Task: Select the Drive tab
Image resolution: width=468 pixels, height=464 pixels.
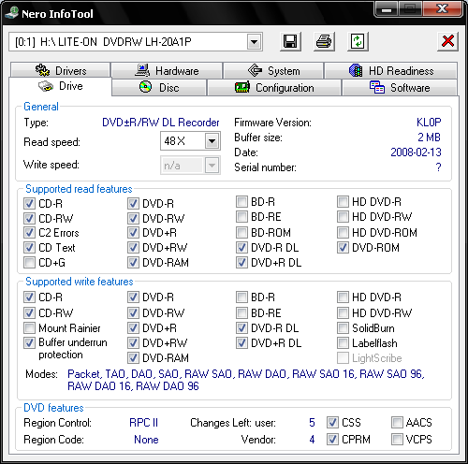Action: 60,86
